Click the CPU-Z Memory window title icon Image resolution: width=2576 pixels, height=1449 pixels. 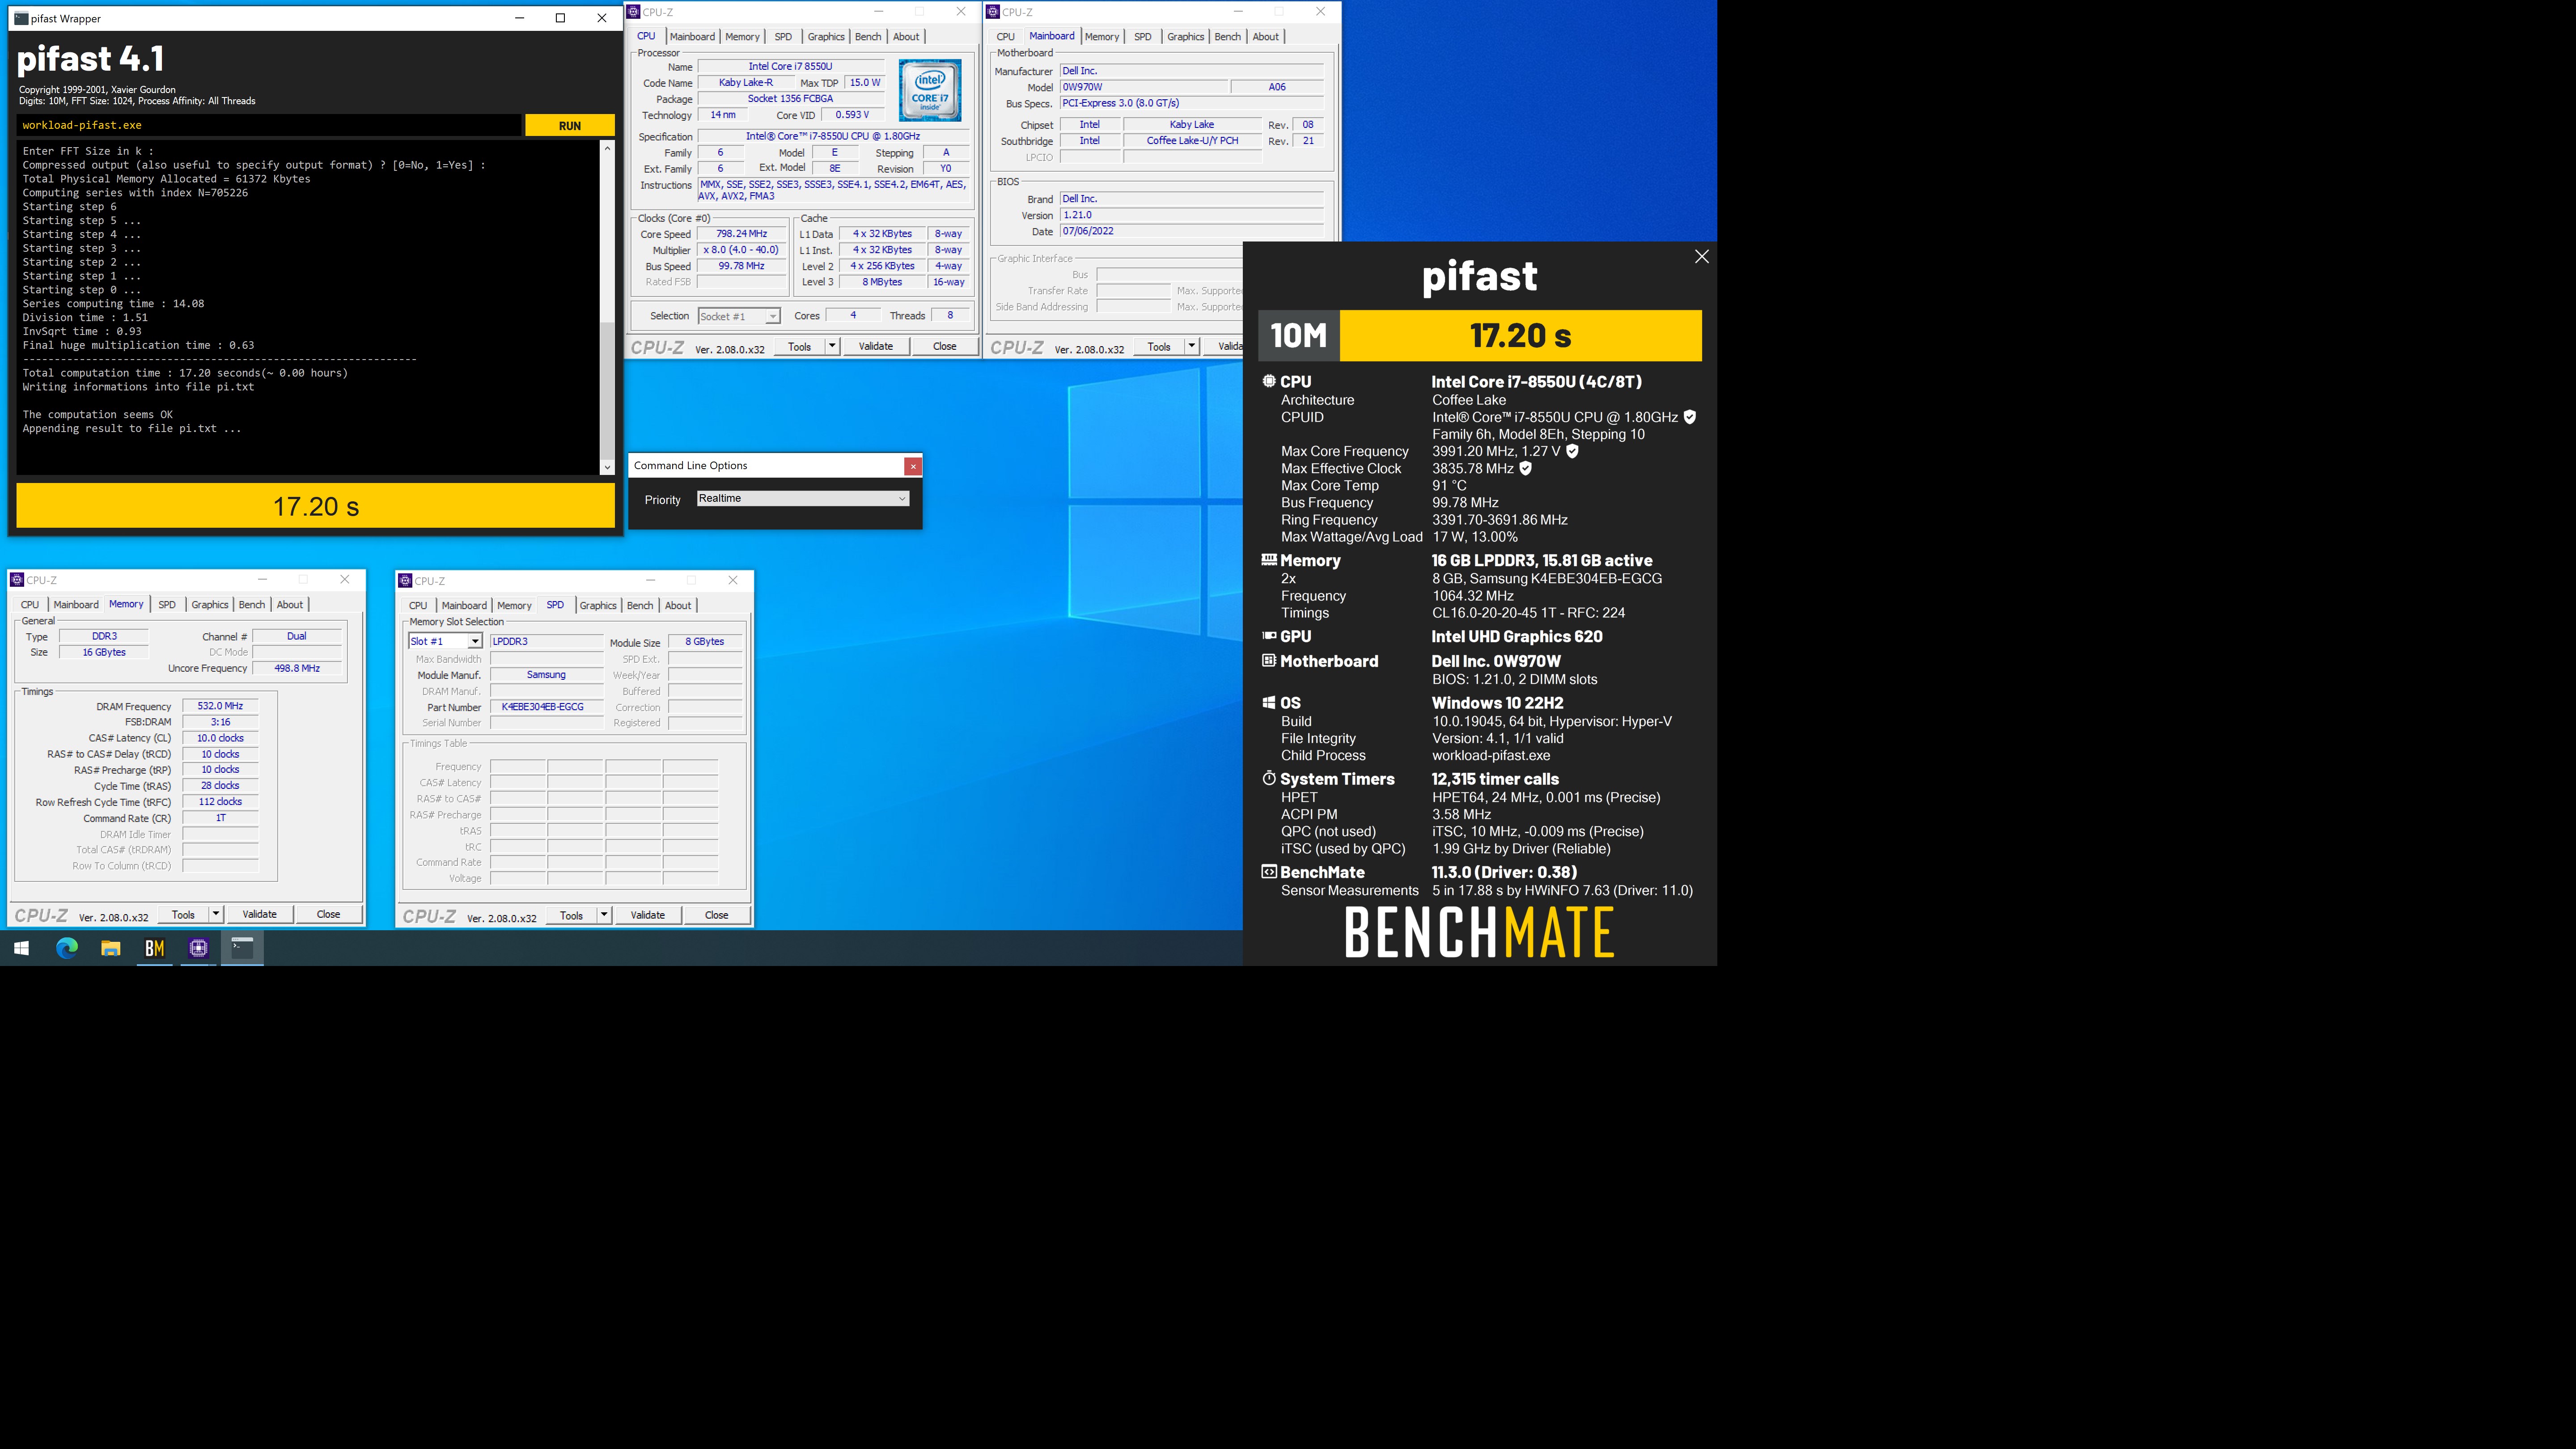[x=17, y=580]
